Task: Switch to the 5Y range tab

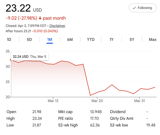Action: 132,39
